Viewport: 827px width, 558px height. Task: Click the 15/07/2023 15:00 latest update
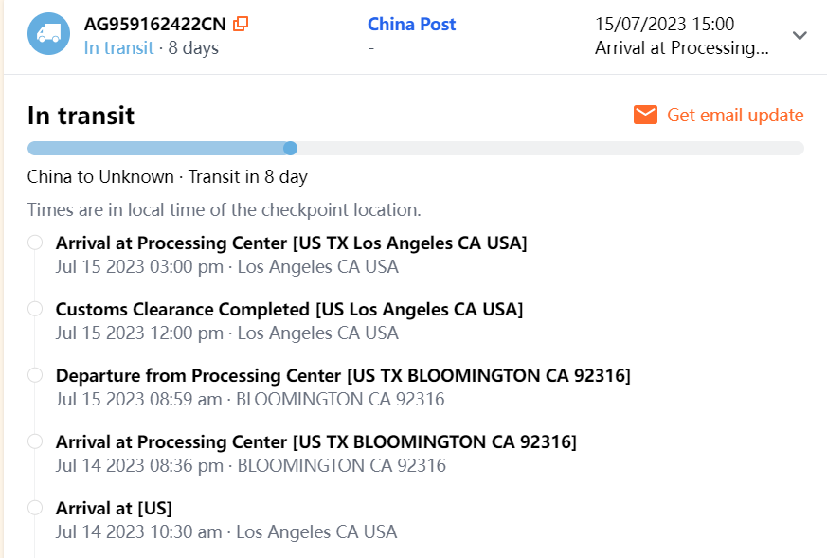tap(664, 25)
